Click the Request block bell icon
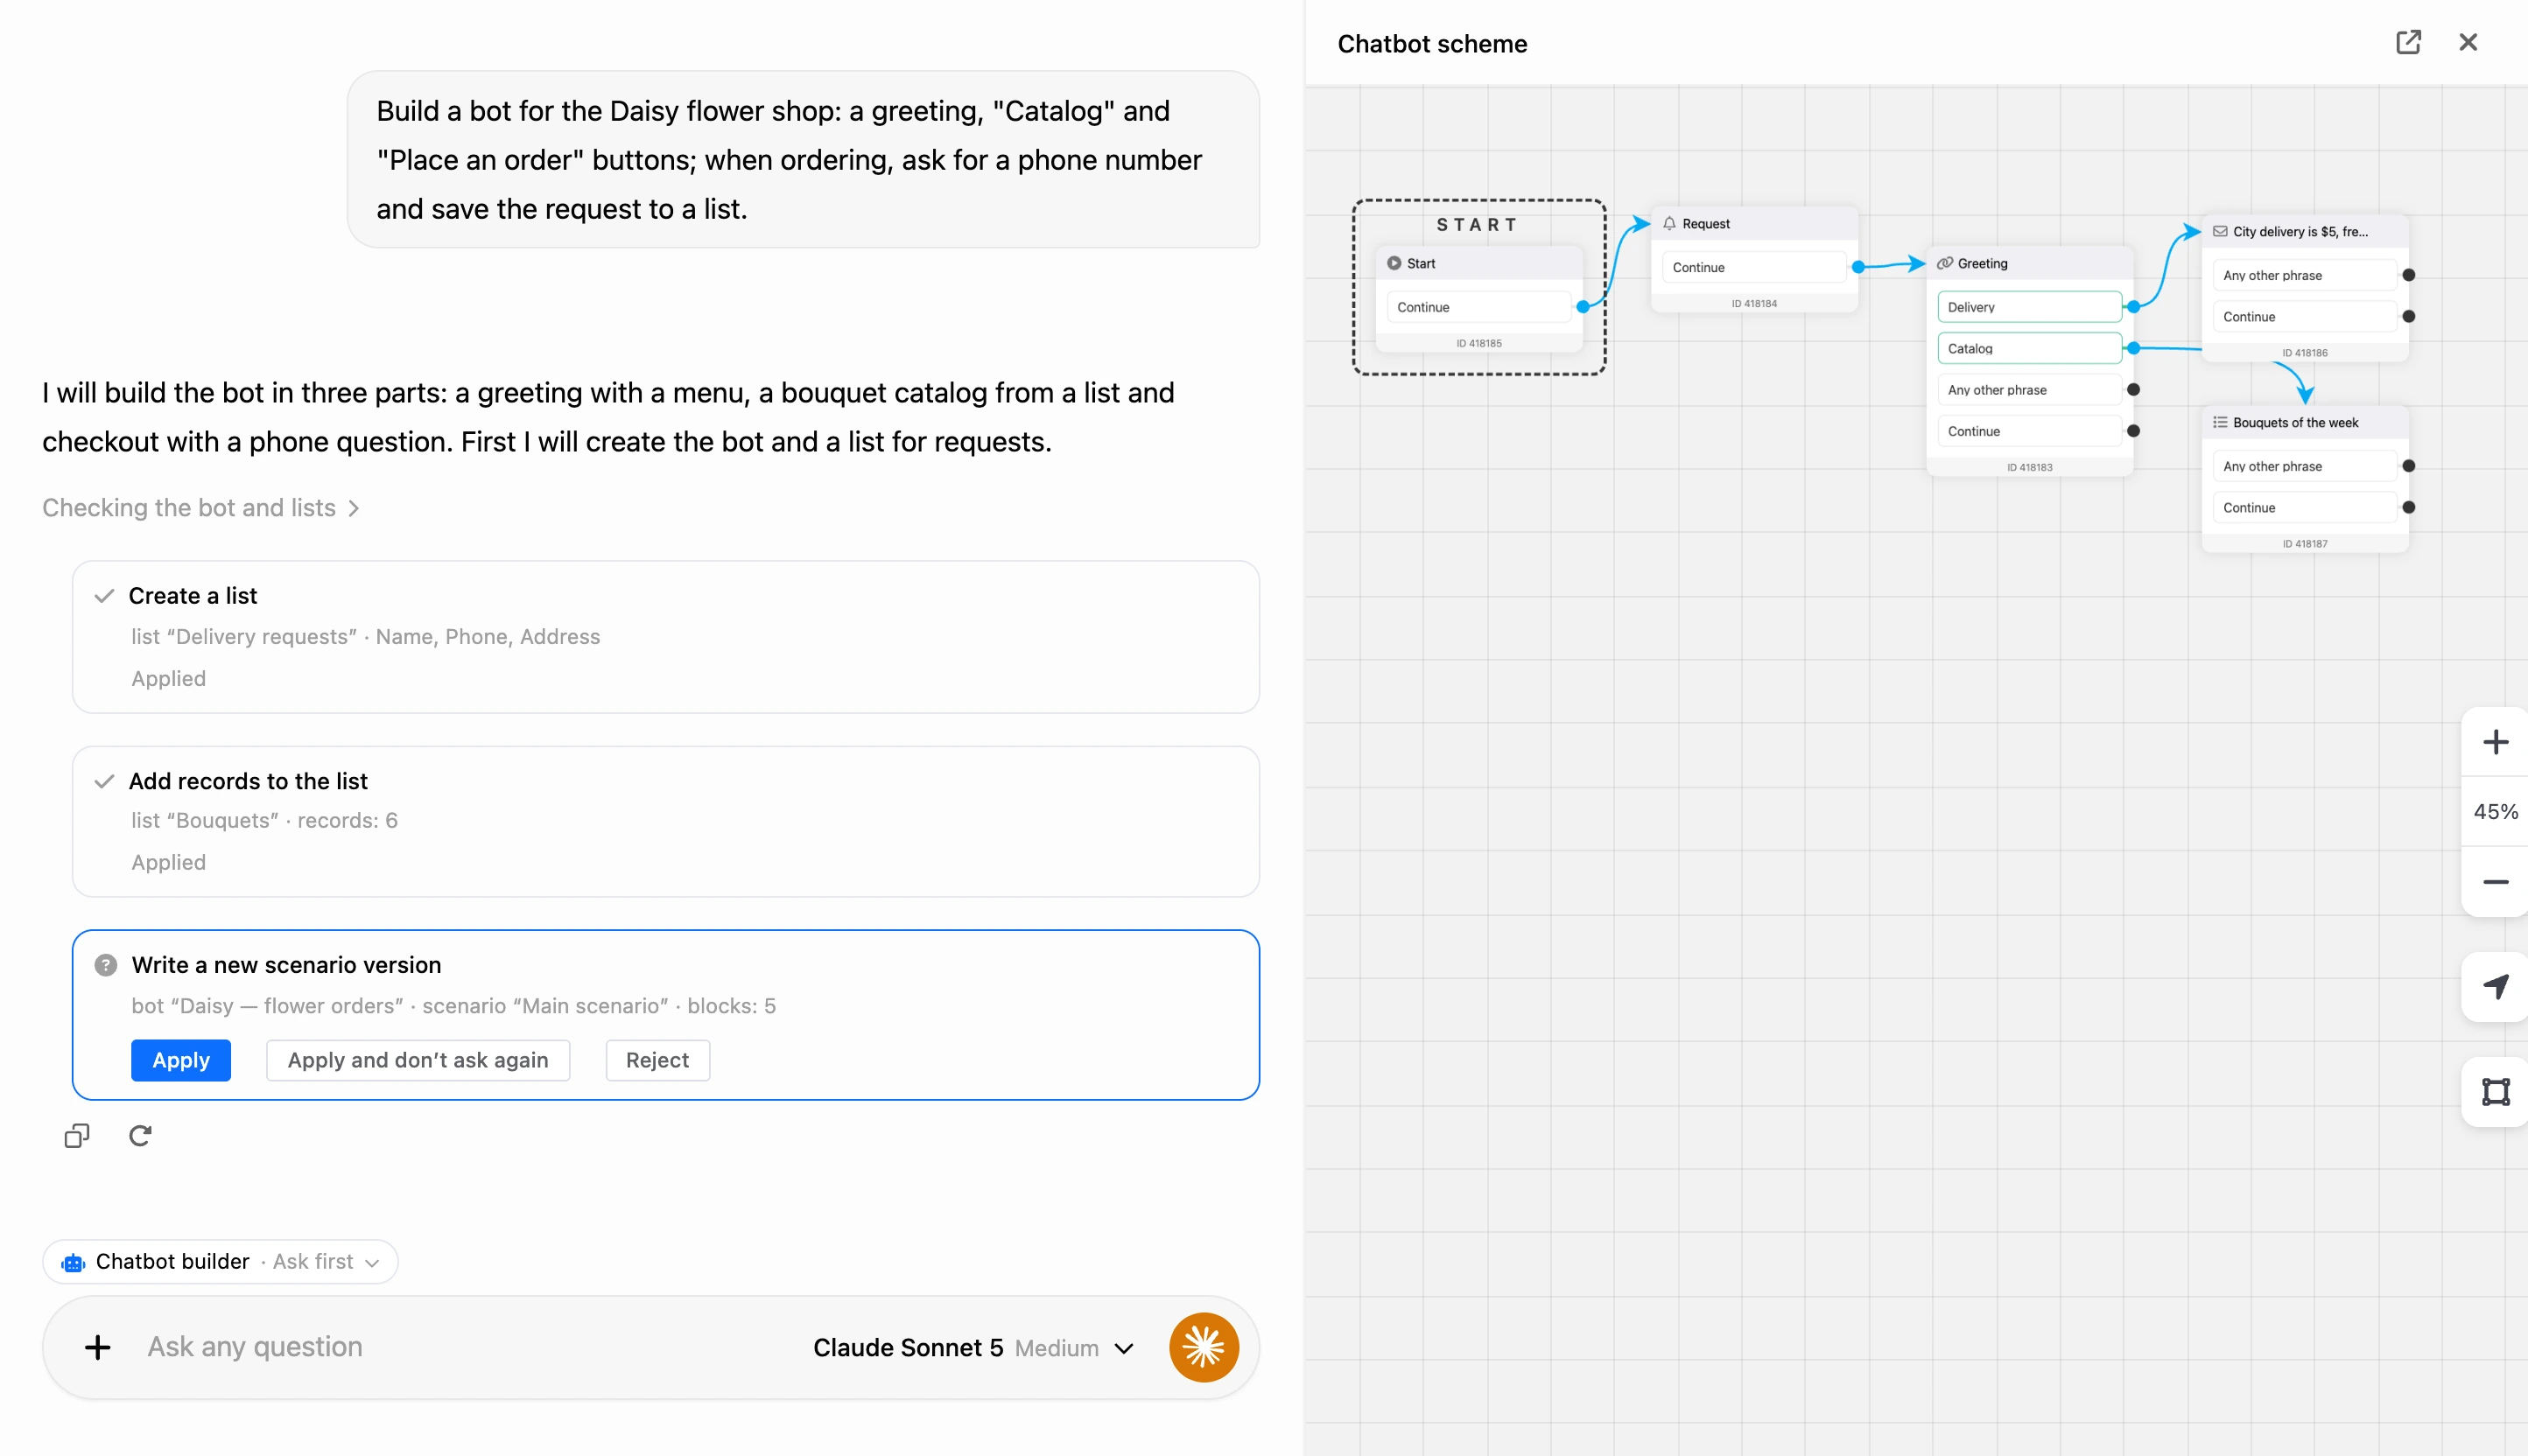 click(x=1668, y=223)
